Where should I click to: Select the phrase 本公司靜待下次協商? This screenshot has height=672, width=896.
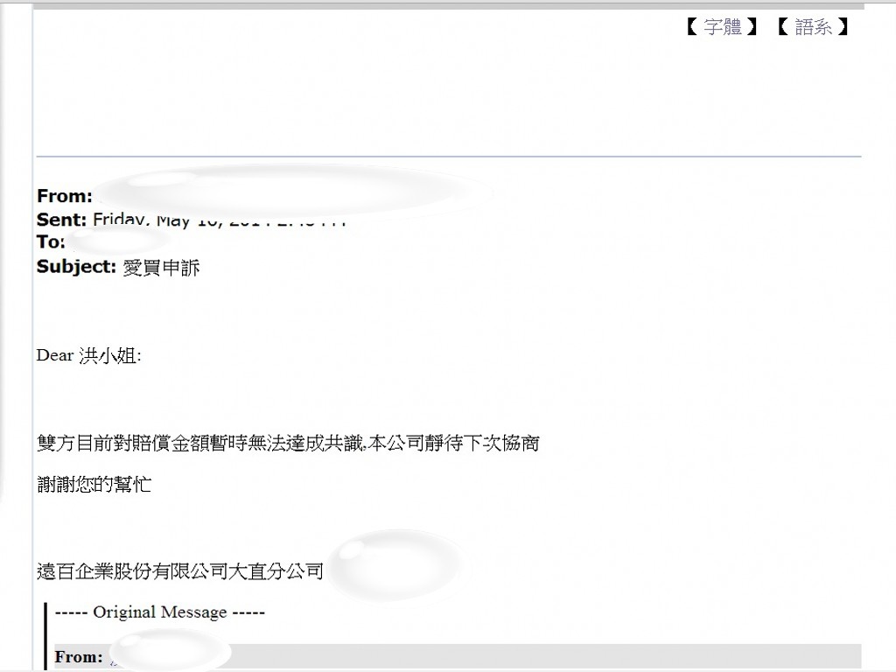[x=454, y=443]
